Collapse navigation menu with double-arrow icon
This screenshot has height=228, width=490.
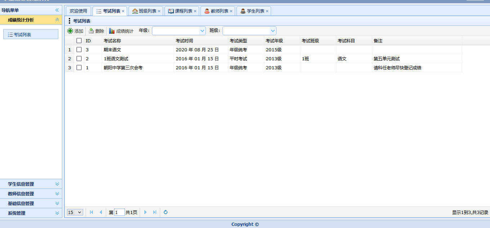pyautogui.click(x=57, y=10)
